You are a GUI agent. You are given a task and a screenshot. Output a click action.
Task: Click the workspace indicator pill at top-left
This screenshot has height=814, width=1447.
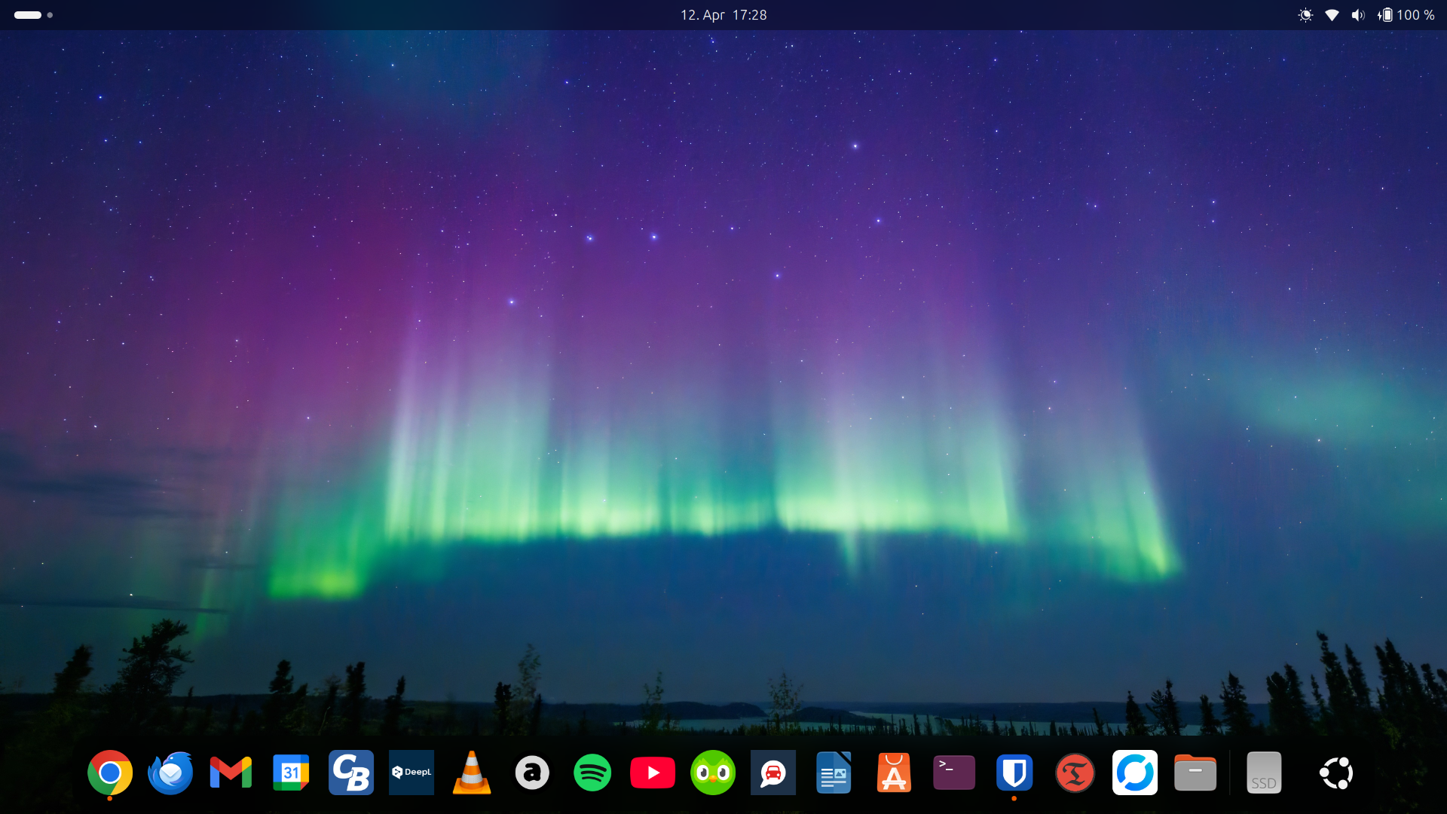[29, 15]
